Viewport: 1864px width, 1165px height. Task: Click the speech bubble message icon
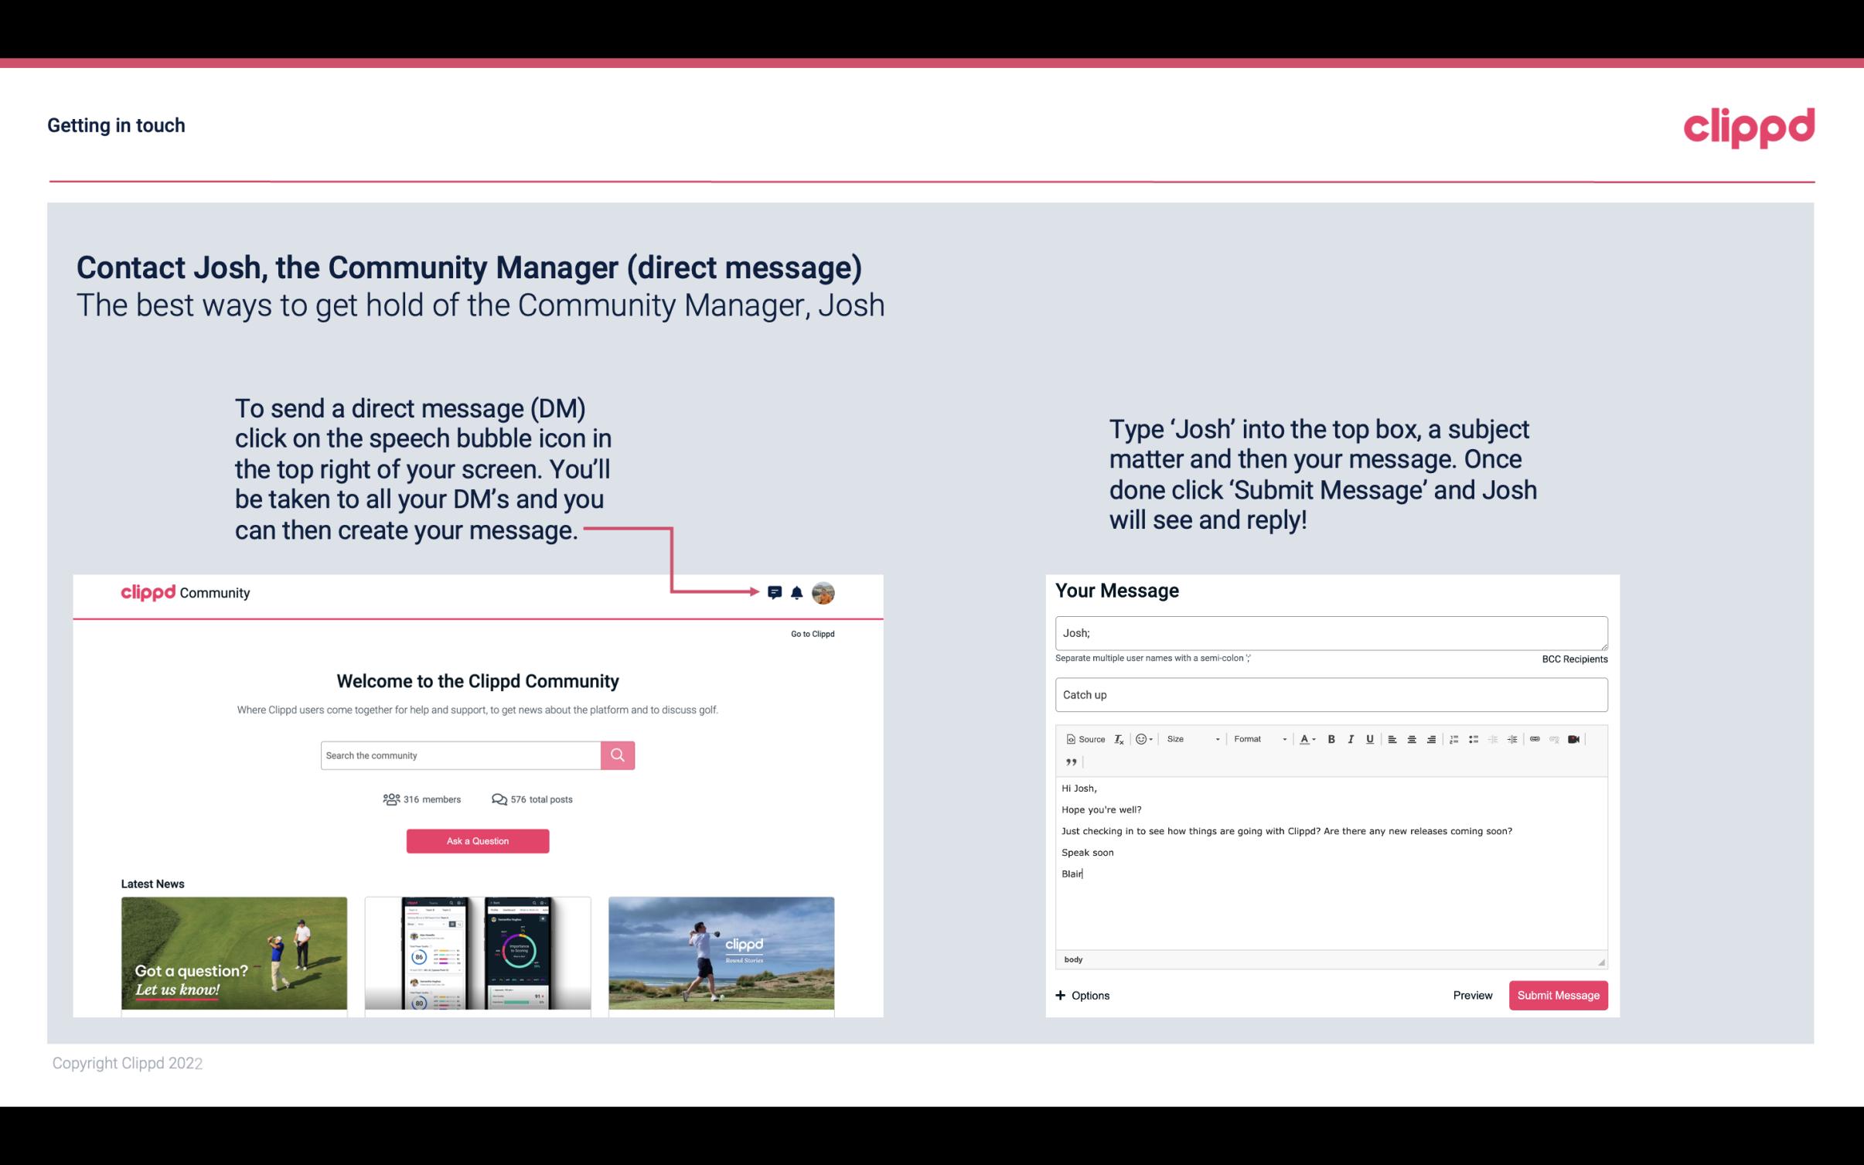point(775,593)
